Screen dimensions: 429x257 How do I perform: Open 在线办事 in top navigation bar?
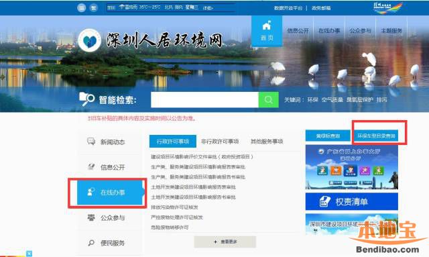tap(329, 31)
